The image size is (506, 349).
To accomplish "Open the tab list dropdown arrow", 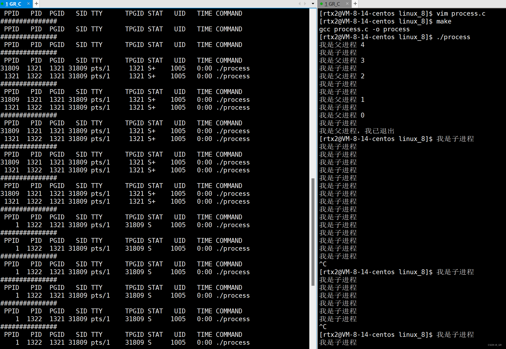I will tap(313, 4).
